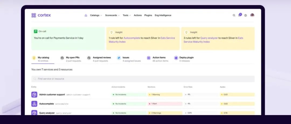Click 4% error rate for Admin customer support
The height and width of the screenshot is (124, 291).
[201, 95]
